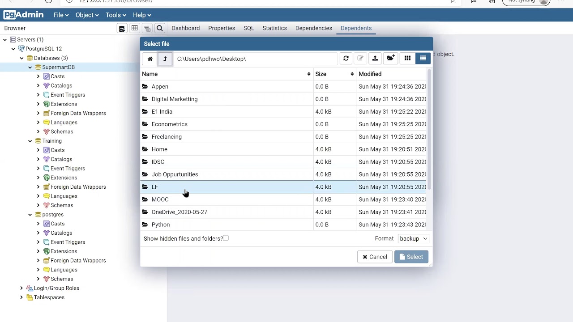The image size is (573, 322).
Task: Open the Format backup dropdown
Action: tap(413, 238)
